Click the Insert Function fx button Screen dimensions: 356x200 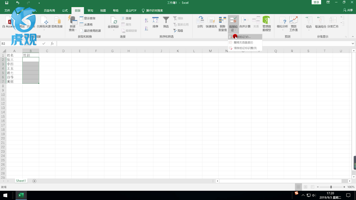(52, 44)
